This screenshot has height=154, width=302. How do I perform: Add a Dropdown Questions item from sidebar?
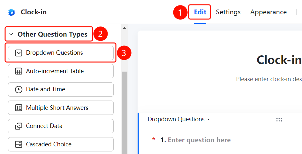61,53
